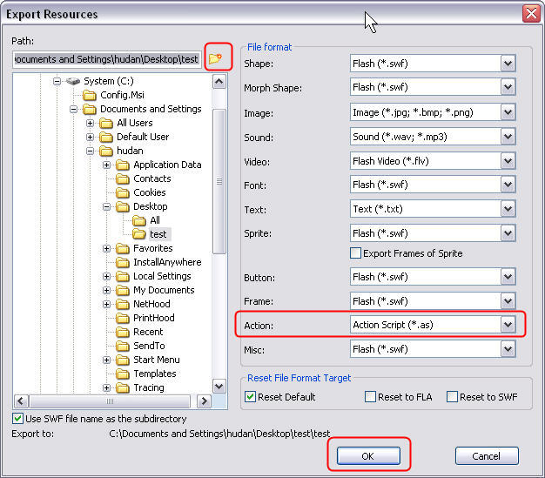Click the test folder icon
This screenshot has width=545, height=478.
[x=139, y=234]
